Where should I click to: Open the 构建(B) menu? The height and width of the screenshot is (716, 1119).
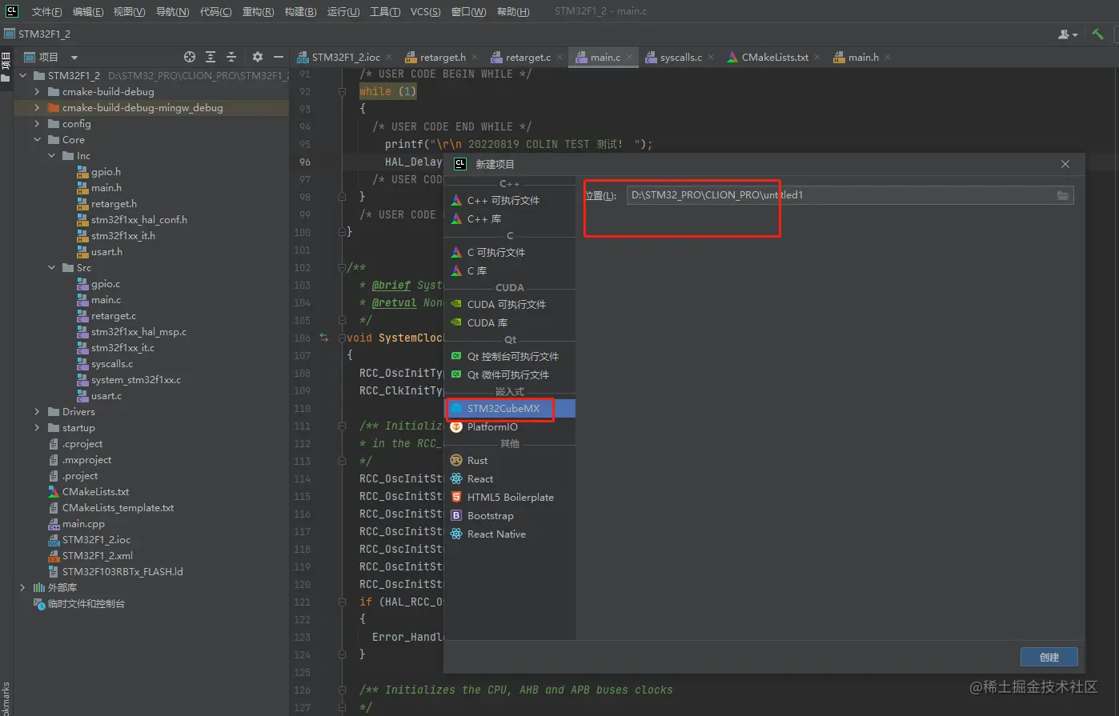(300, 11)
